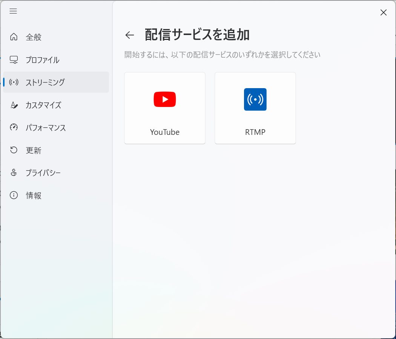Click the privacy icon beside プライバシー
396x339 pixels.
14,173
